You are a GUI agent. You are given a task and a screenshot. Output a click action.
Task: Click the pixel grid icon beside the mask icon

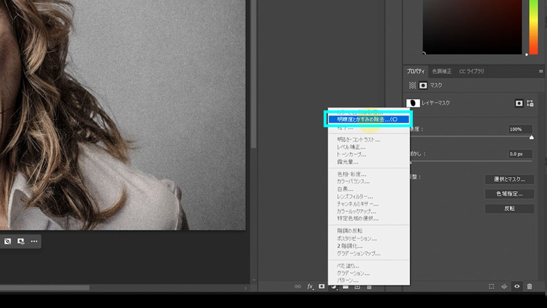pyautogui.click(x=412, y=85)
